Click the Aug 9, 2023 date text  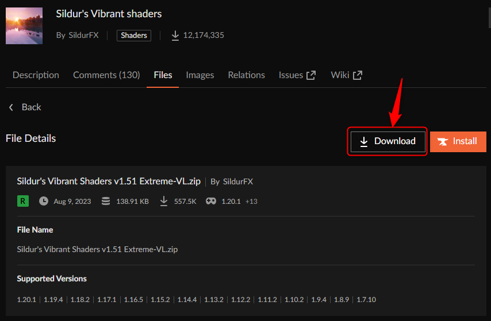(72, 202)
